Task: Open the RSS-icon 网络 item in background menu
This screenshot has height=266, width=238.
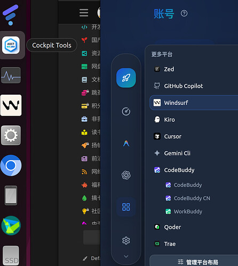Action: coord(91,172)
